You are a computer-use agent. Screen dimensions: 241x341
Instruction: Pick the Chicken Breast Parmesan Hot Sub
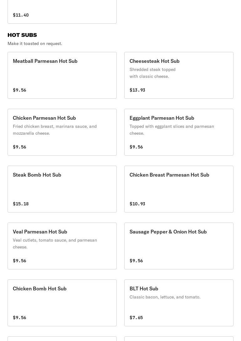tap(179, 189)
